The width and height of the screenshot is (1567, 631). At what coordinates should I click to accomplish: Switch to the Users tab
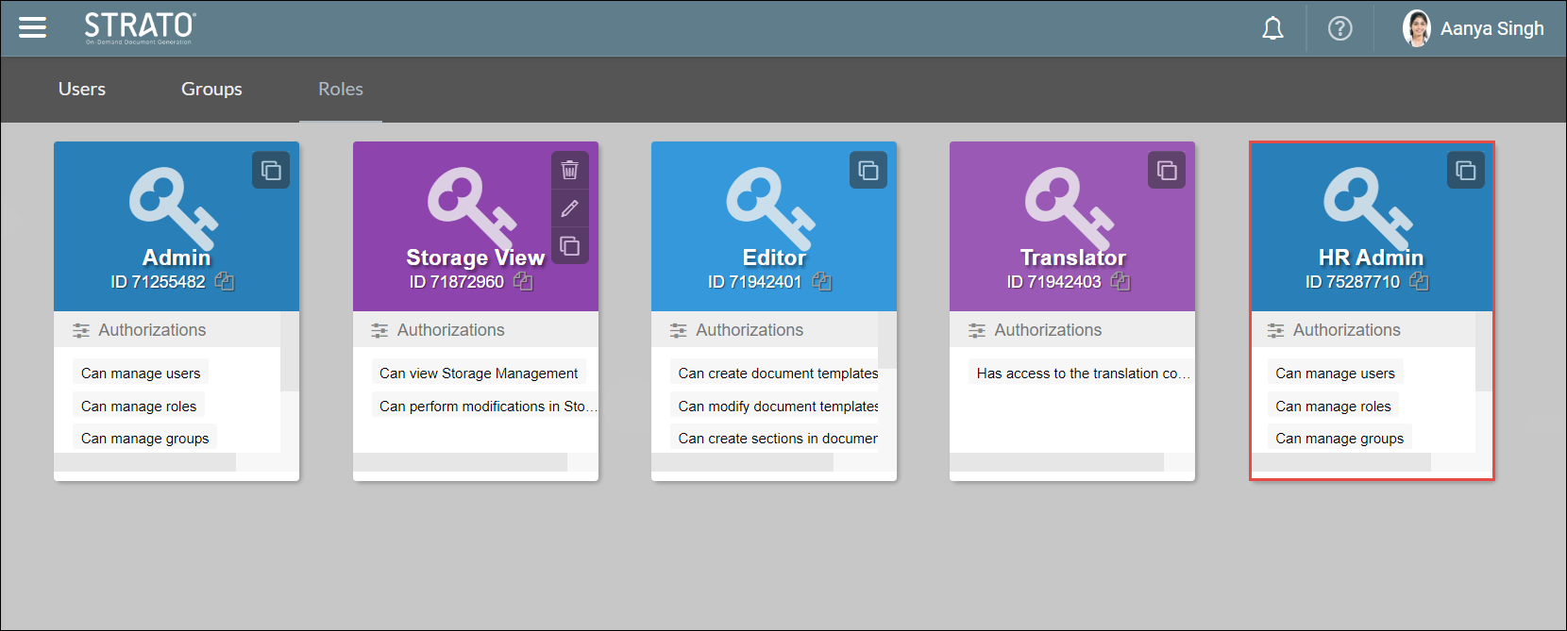click(82, 89)
